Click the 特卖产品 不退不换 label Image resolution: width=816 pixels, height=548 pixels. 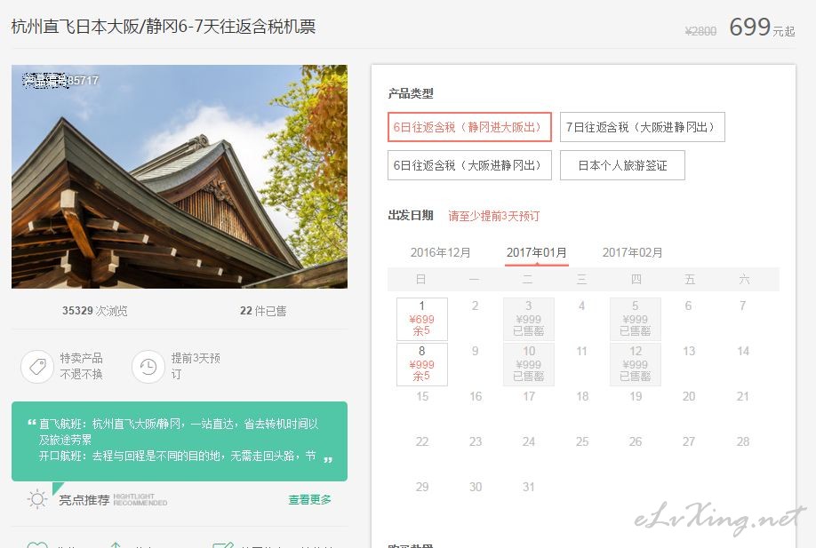81,366
